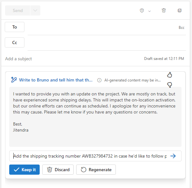This screenshot has height=188, width=192.
Task: Discard the generated draft
Action: (x=58, y=170)
